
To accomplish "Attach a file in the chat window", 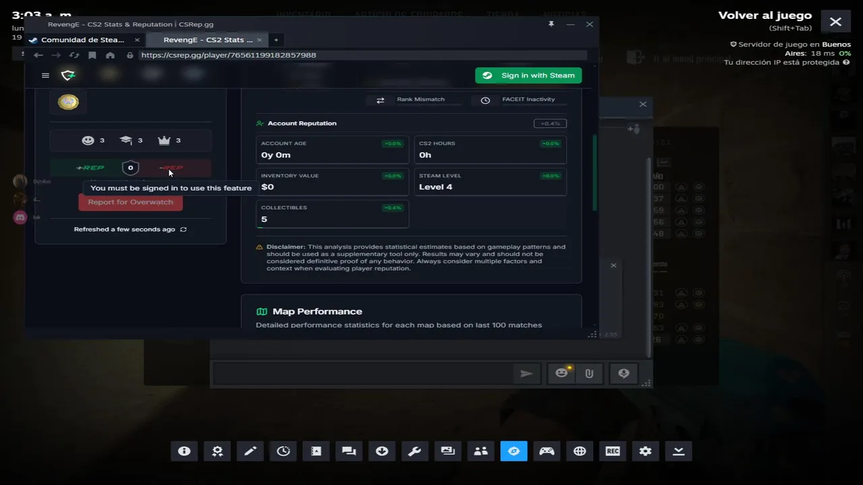I will (x=589, y=373).
